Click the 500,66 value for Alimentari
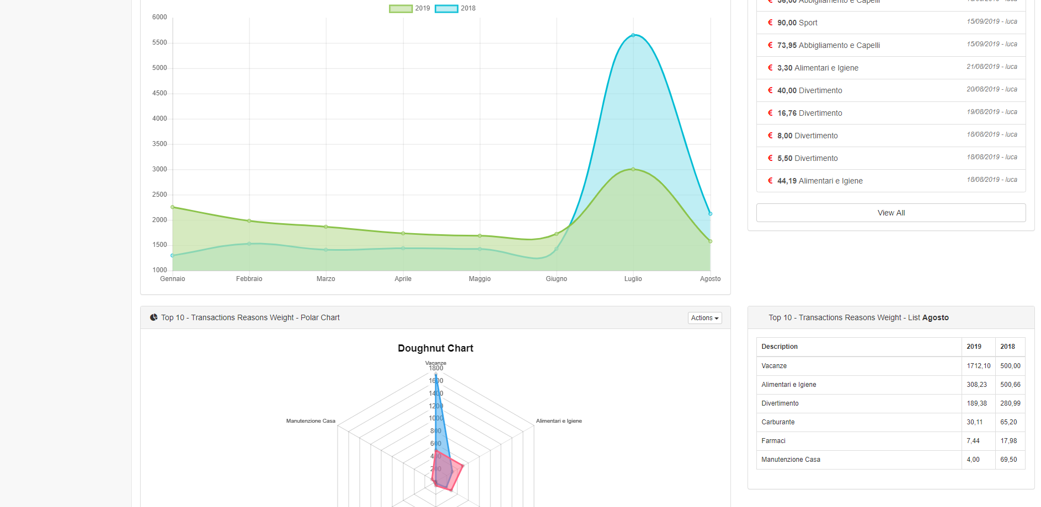 click(x=1010, y=385)
